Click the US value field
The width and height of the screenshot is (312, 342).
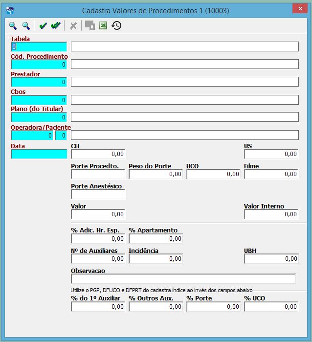pos(271,154)
